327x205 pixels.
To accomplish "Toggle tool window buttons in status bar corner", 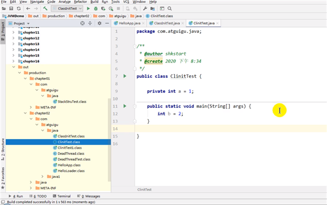I will pyautogui.click(x=3, y=202).
